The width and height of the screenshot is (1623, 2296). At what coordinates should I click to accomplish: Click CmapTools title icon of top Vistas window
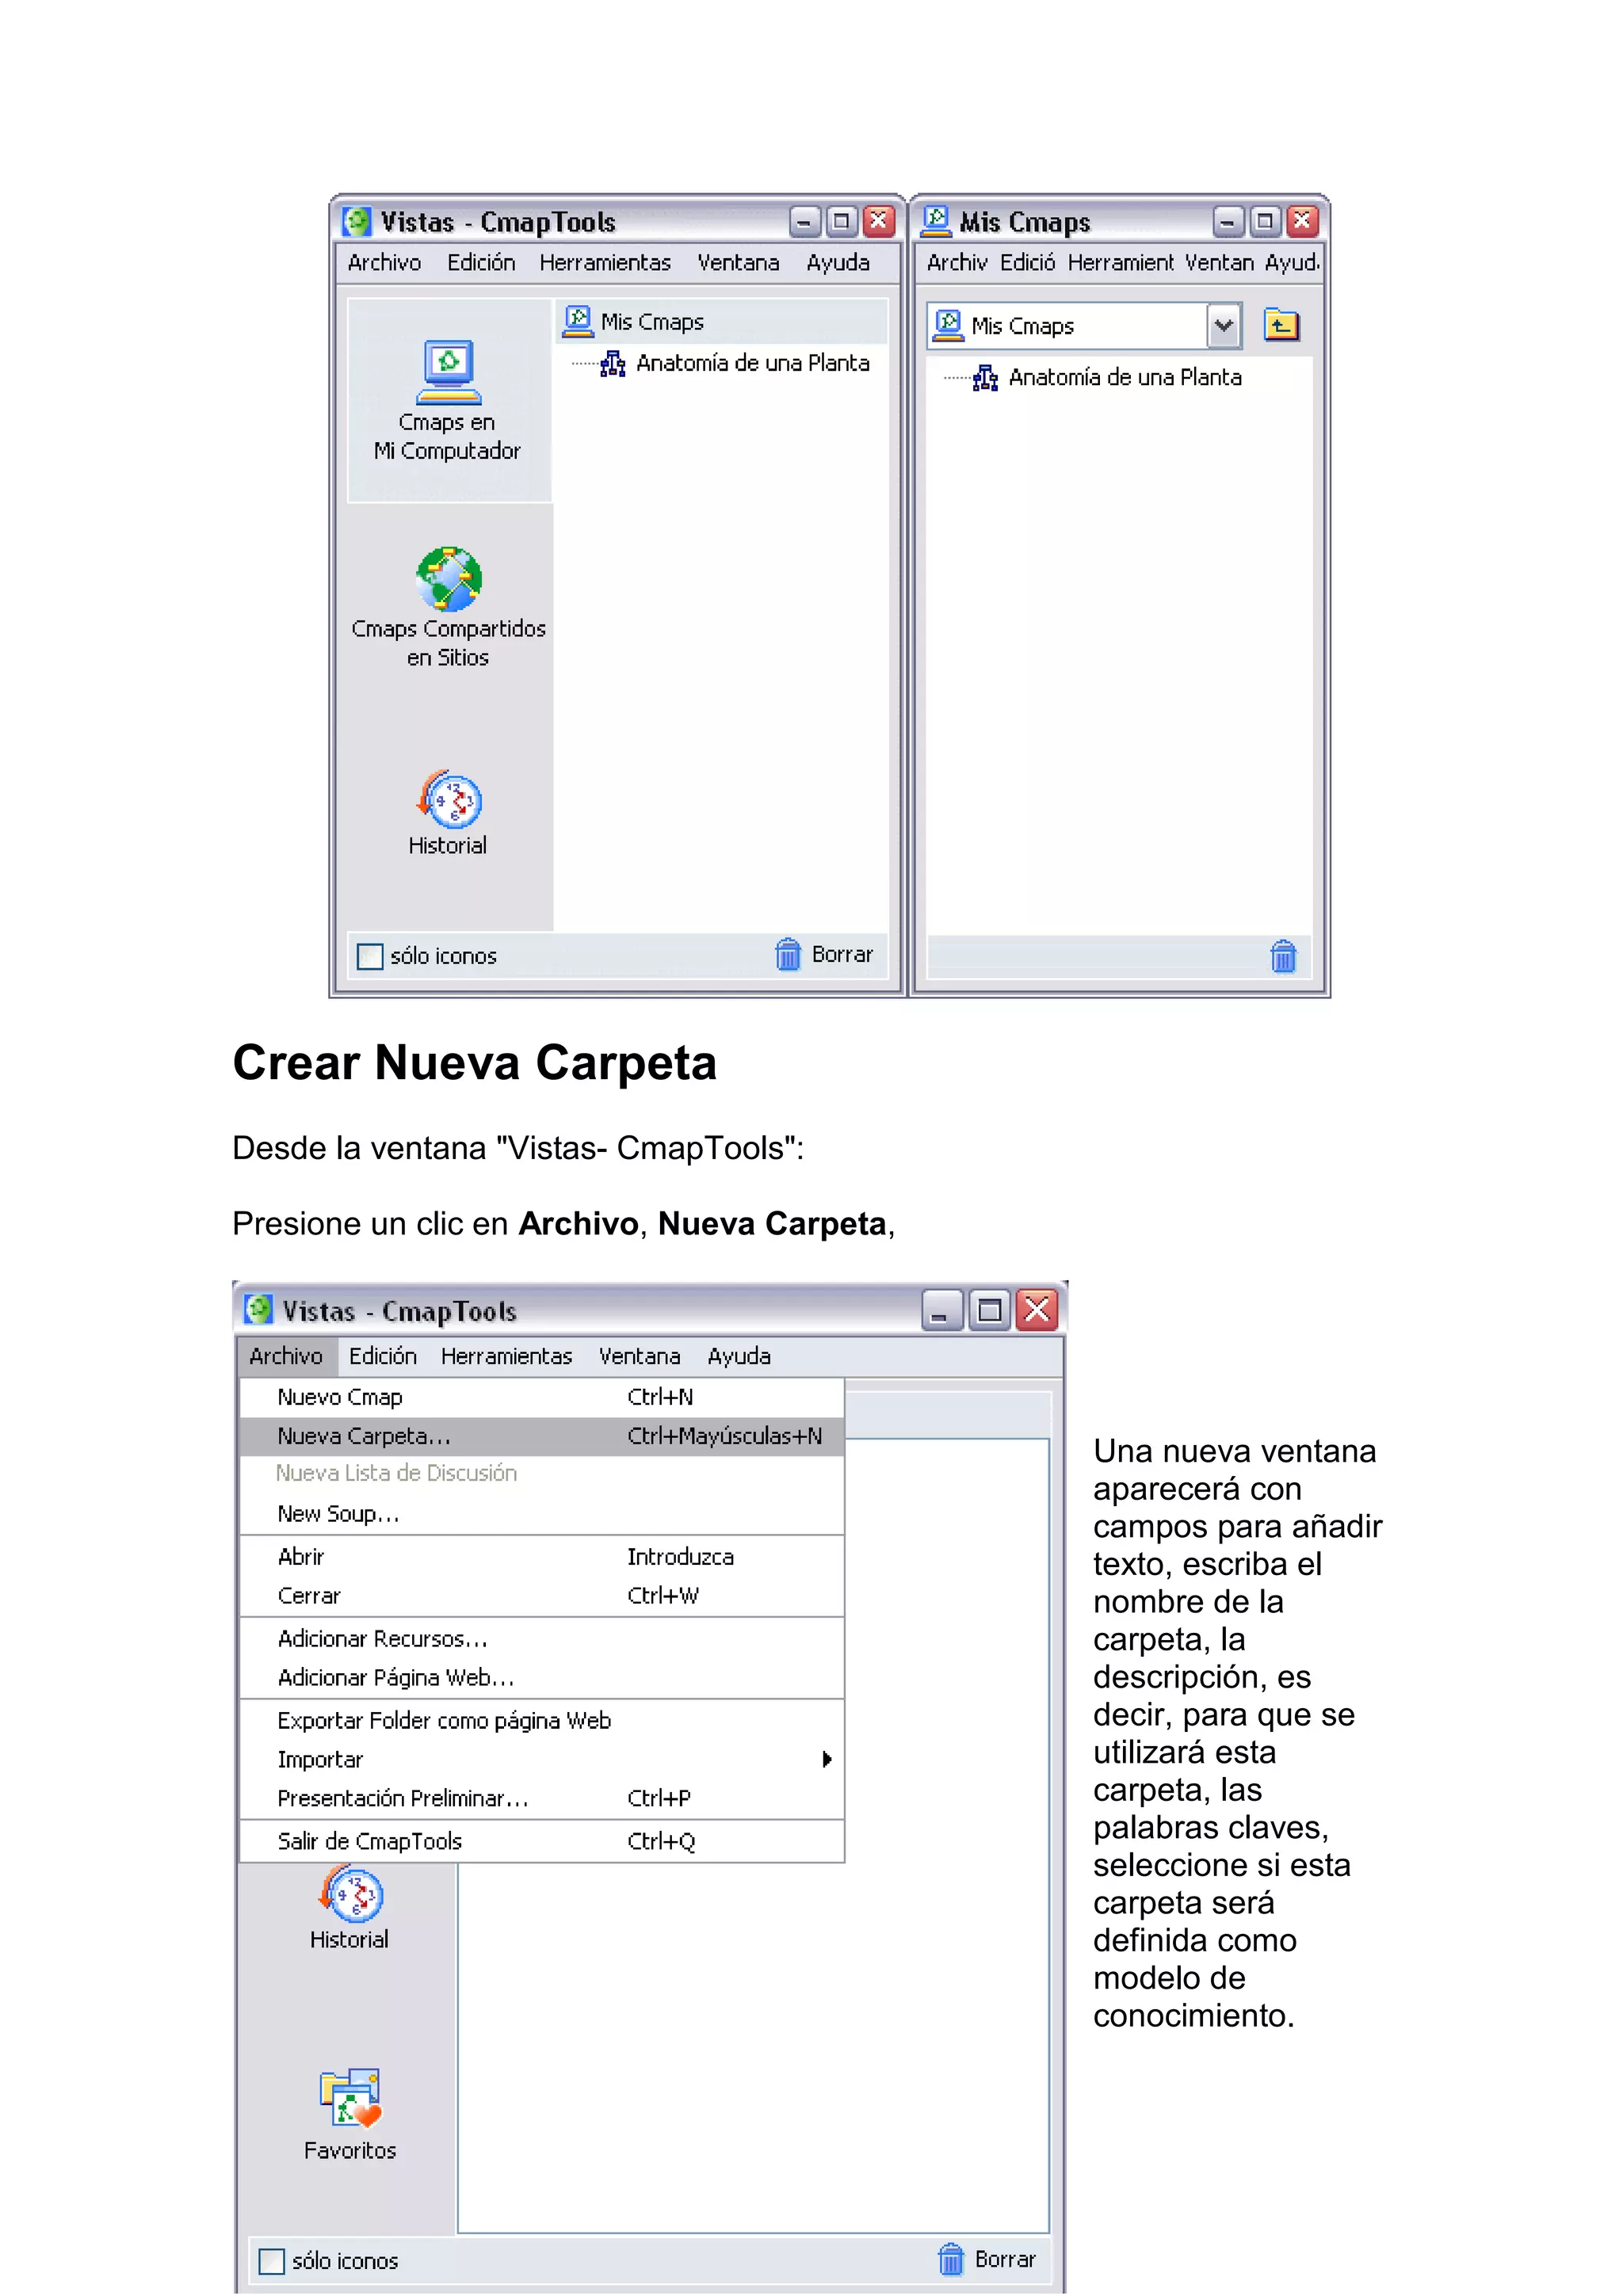(356, 221)
